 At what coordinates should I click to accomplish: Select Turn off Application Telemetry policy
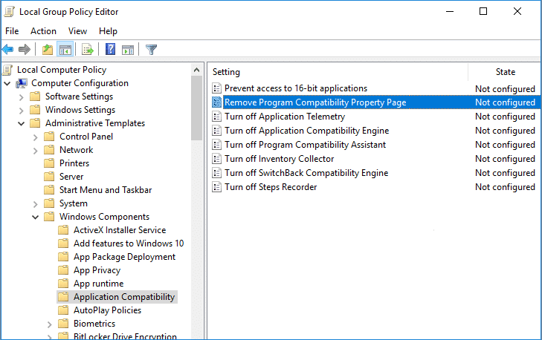(284, 117)
